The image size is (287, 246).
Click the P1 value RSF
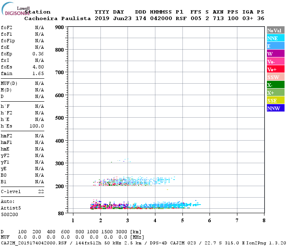(x=181, y=18)
